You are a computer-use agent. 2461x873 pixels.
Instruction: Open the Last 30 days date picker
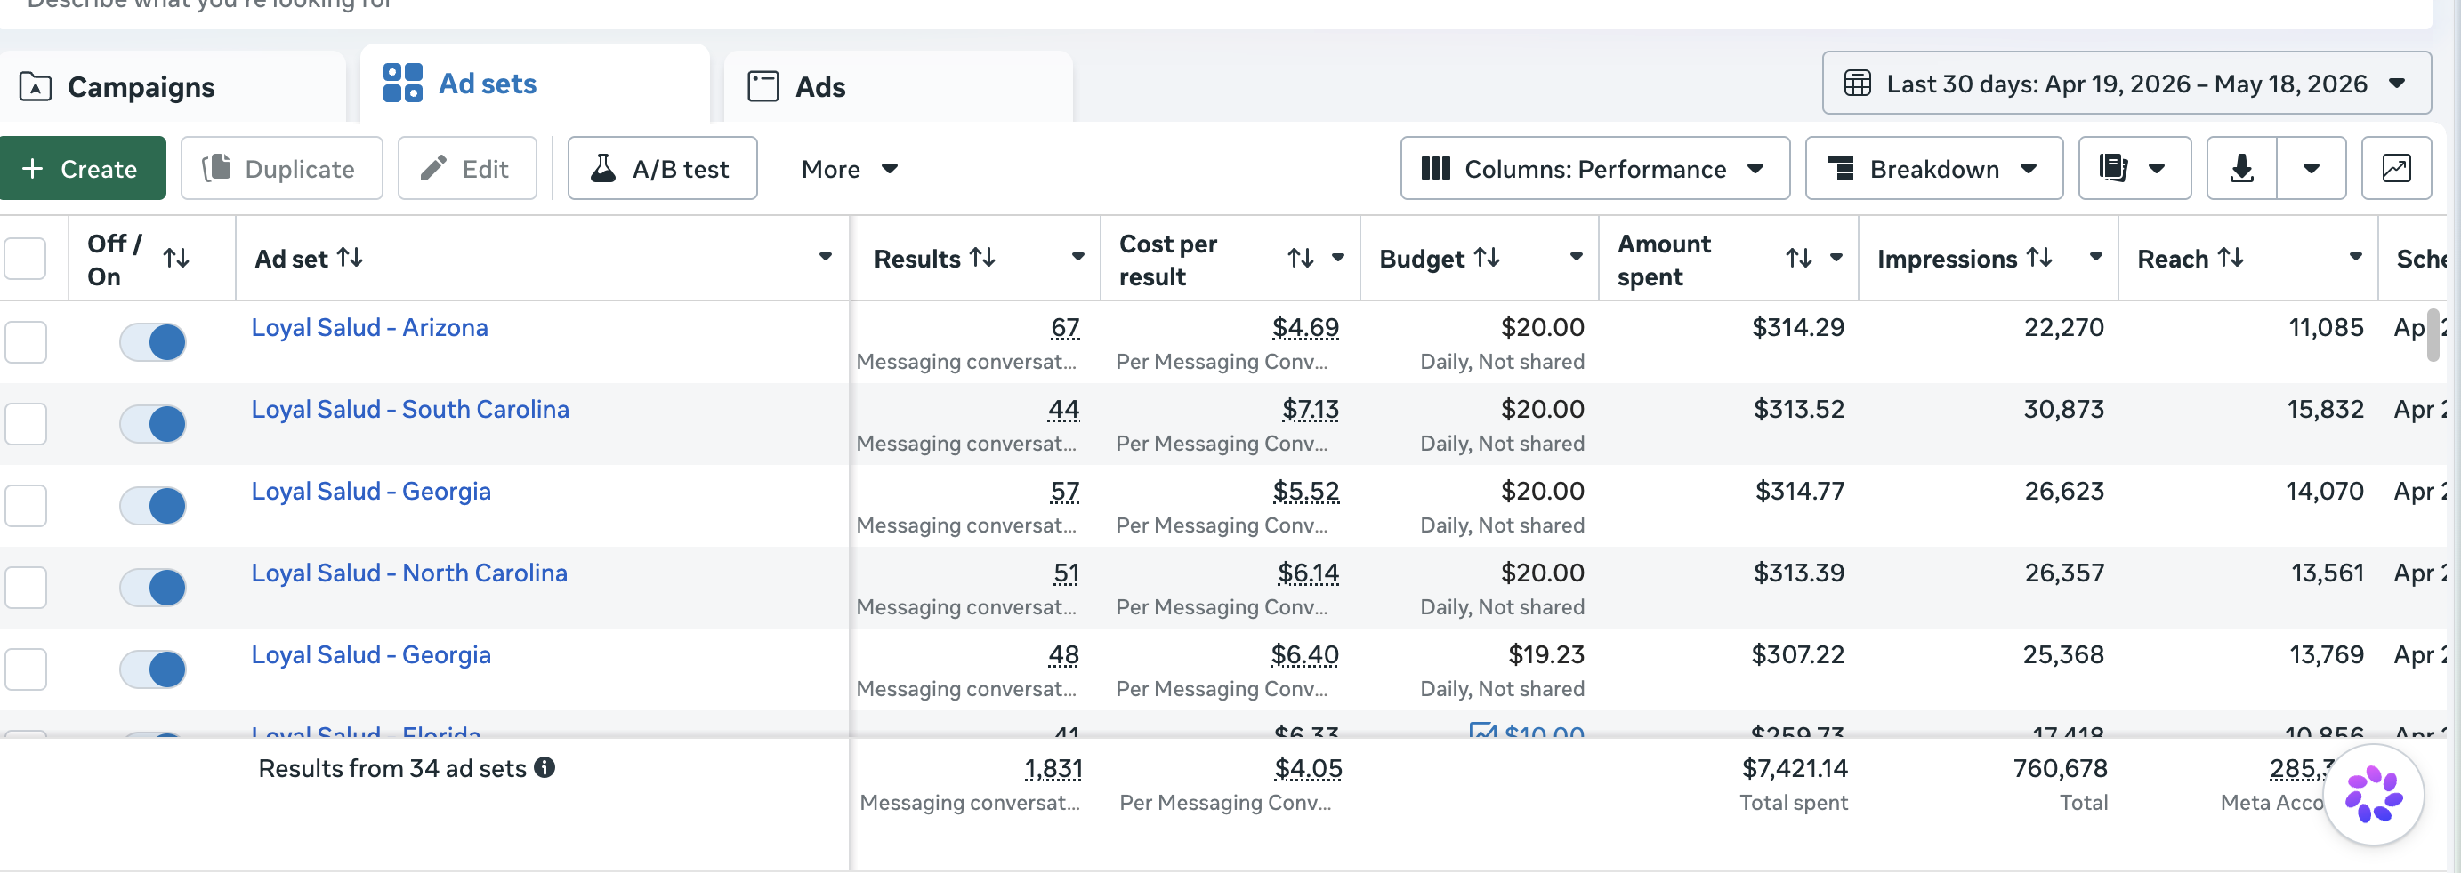[x=2126, y=84]
